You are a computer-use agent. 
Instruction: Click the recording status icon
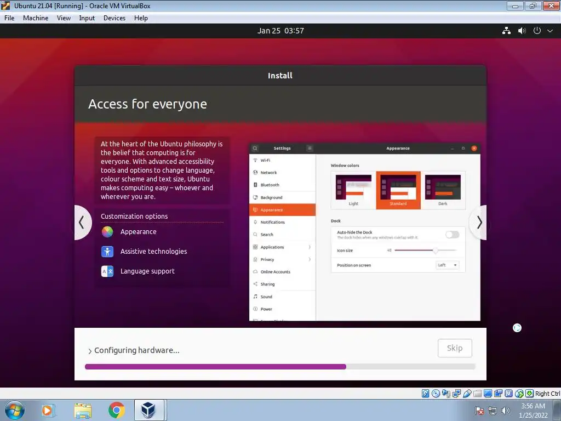498,394
